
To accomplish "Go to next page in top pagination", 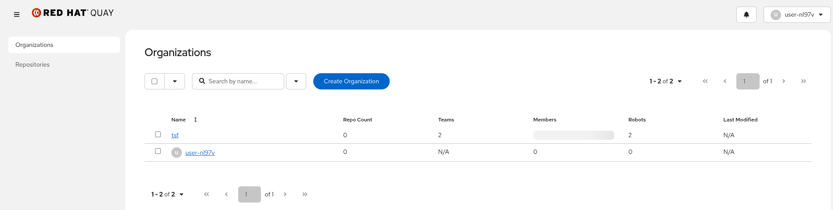I will 784,81.
